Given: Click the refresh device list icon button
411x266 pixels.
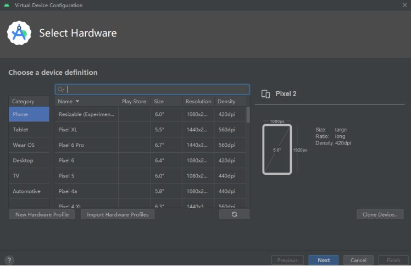Looking at the screenshot, I should pos(234,214).
